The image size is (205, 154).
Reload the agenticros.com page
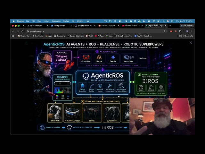22,31
